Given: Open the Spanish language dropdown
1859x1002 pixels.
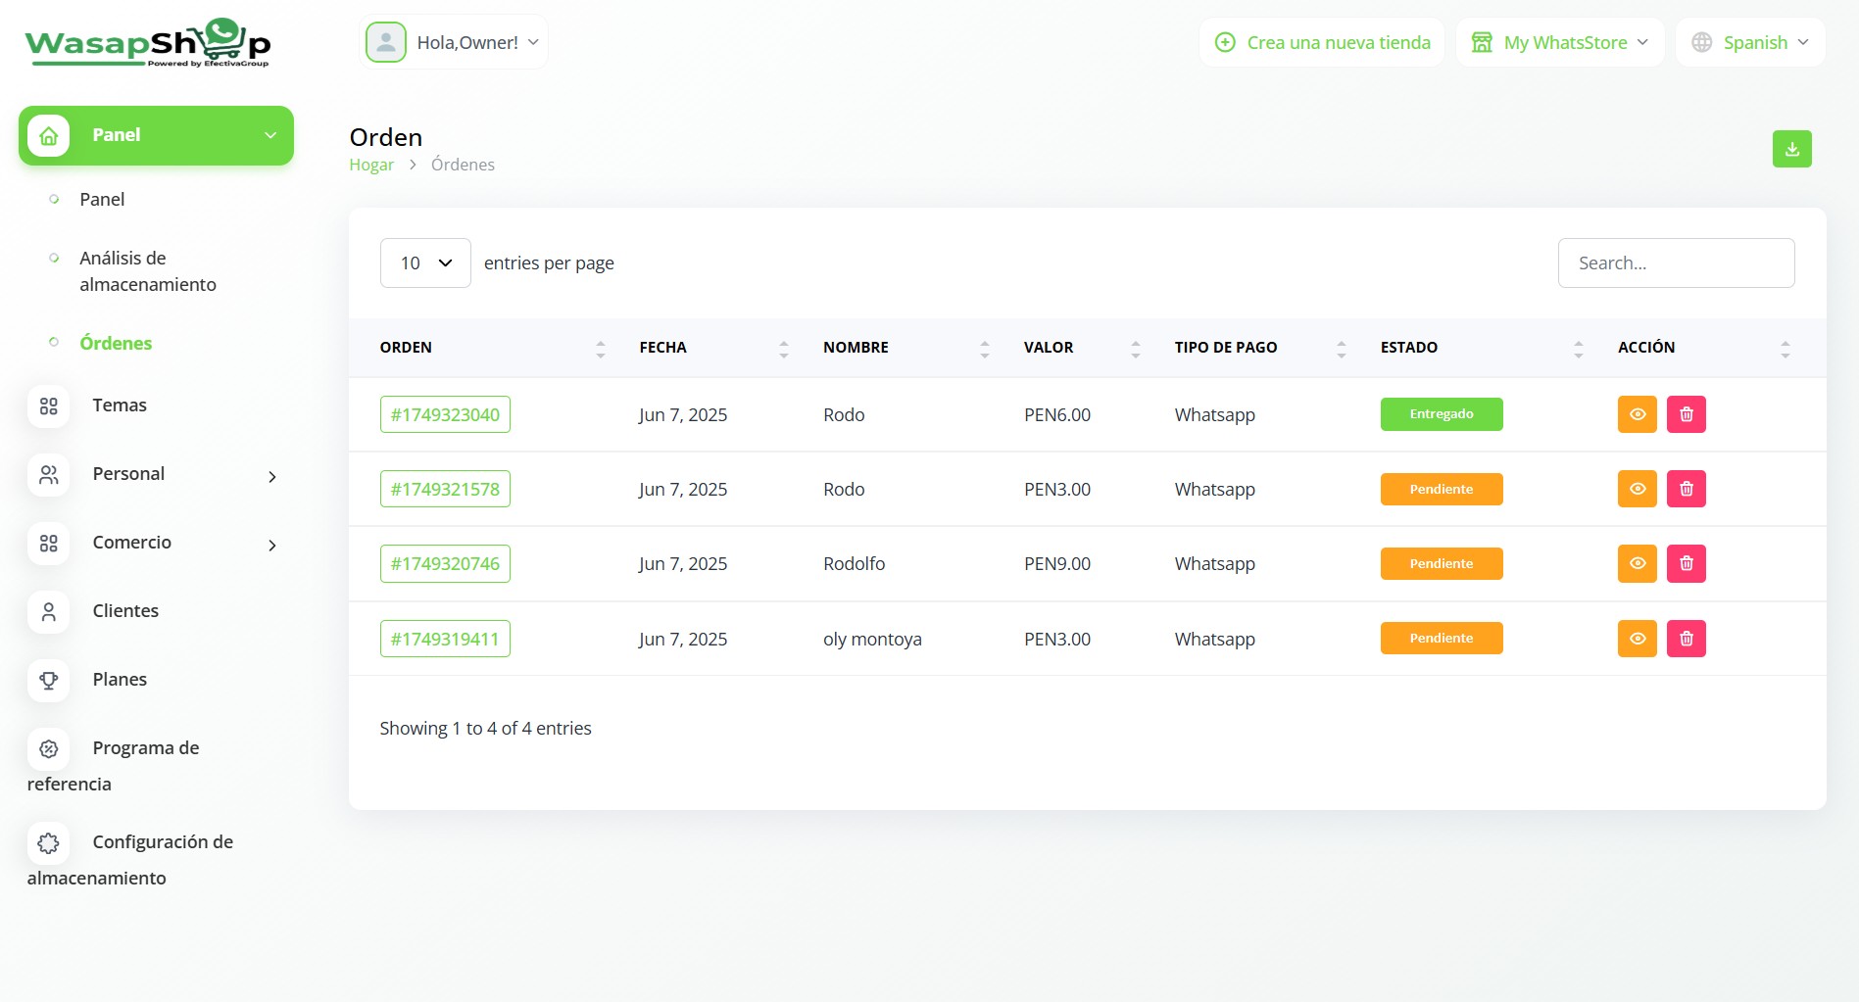Looking at the screenshot, I should pos(1750,42).
